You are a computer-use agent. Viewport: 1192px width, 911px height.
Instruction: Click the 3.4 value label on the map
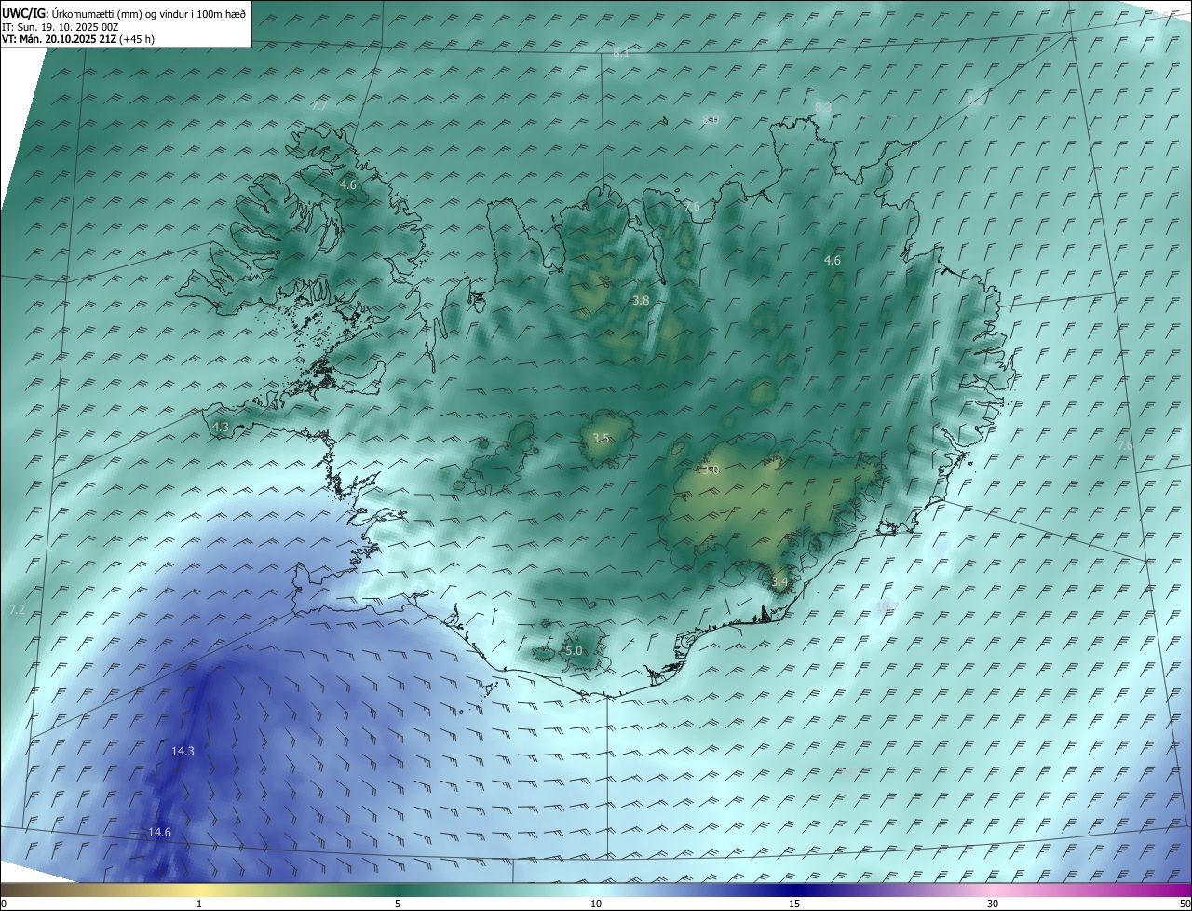pyautogui.click(x=779, y=582)
